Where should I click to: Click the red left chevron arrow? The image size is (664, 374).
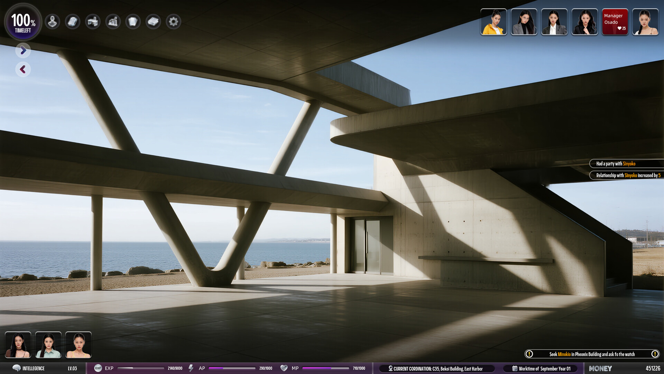23,70
